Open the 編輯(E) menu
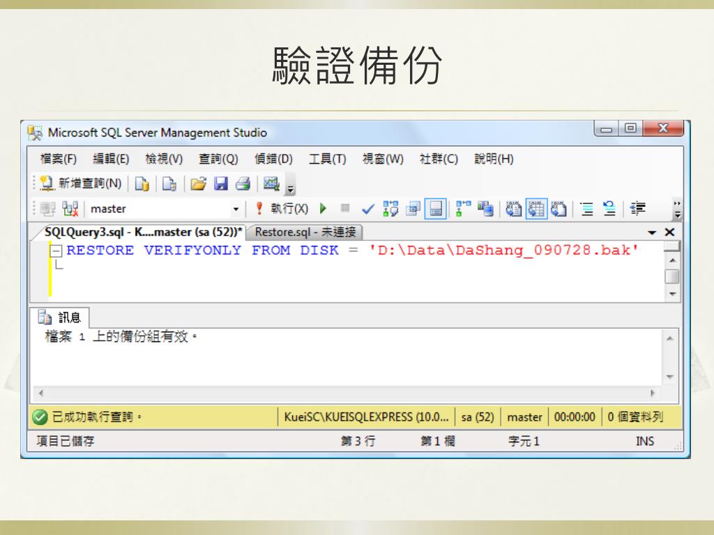 (111, 159)
